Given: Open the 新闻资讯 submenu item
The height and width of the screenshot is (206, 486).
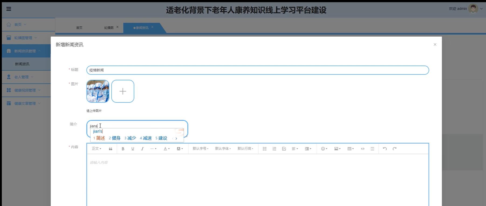Looking at the screenshot, I should [22, 64].
